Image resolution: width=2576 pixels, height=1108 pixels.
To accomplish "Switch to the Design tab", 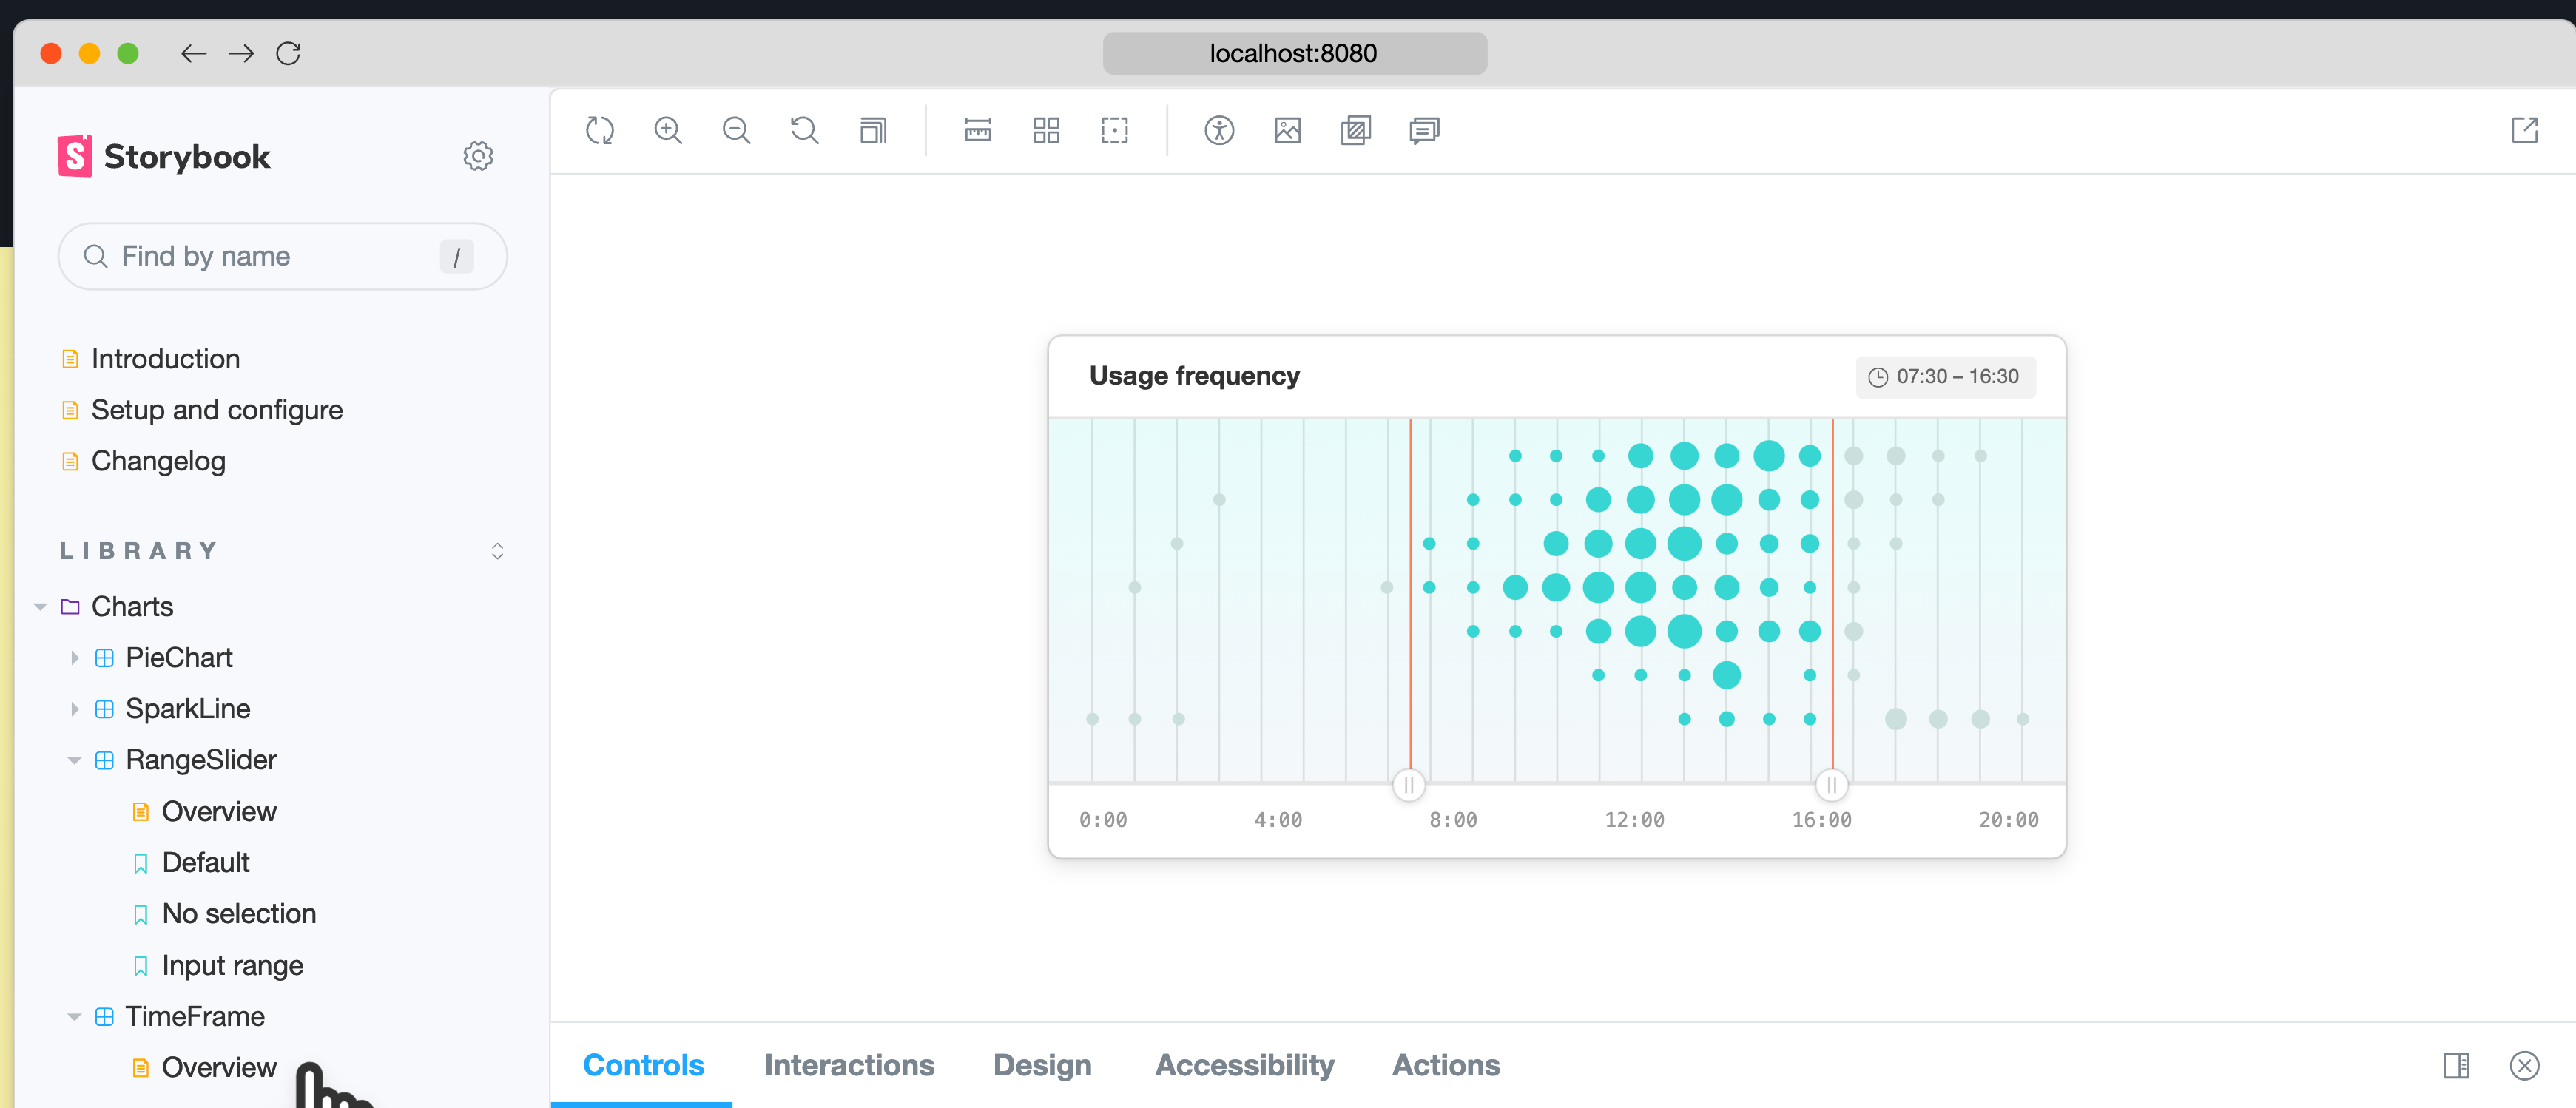I will (x=1042, y=1065).
